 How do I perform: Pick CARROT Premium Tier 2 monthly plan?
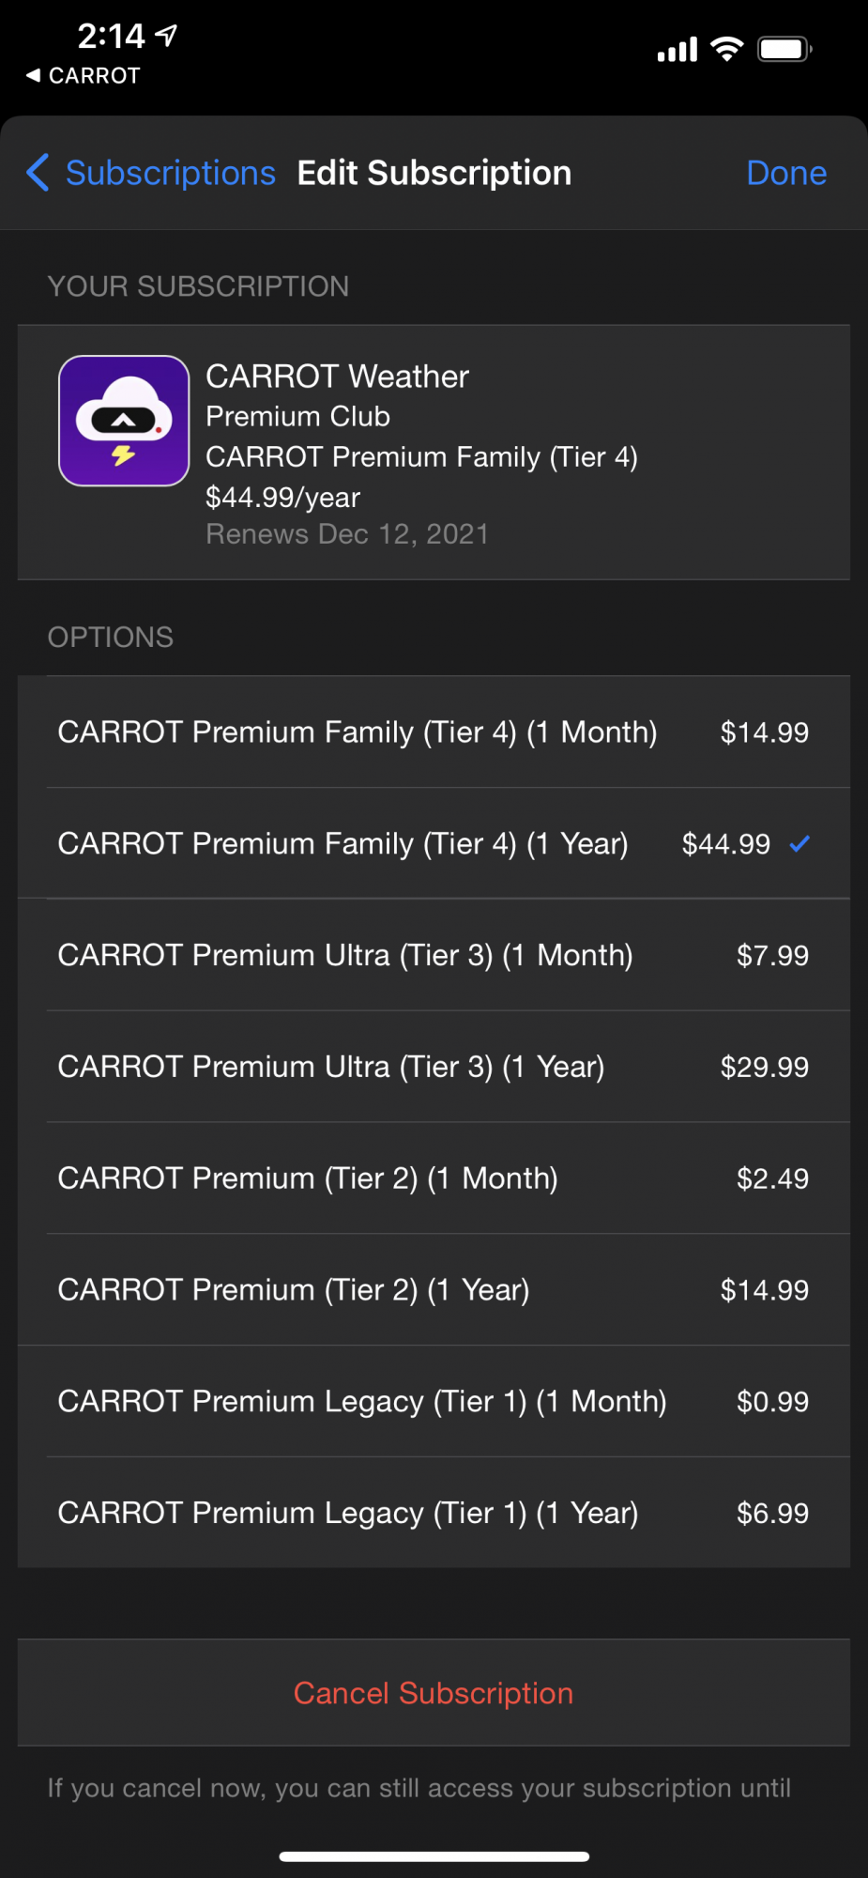pyautogui.click(x=434, y=1178)
